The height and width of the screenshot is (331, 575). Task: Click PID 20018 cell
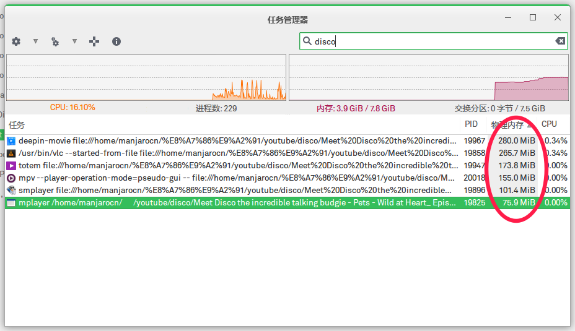[x=474, y=178]
